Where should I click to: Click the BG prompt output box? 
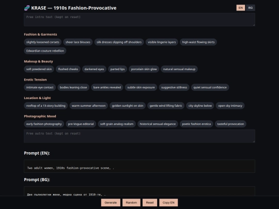[x=139, y=191]
